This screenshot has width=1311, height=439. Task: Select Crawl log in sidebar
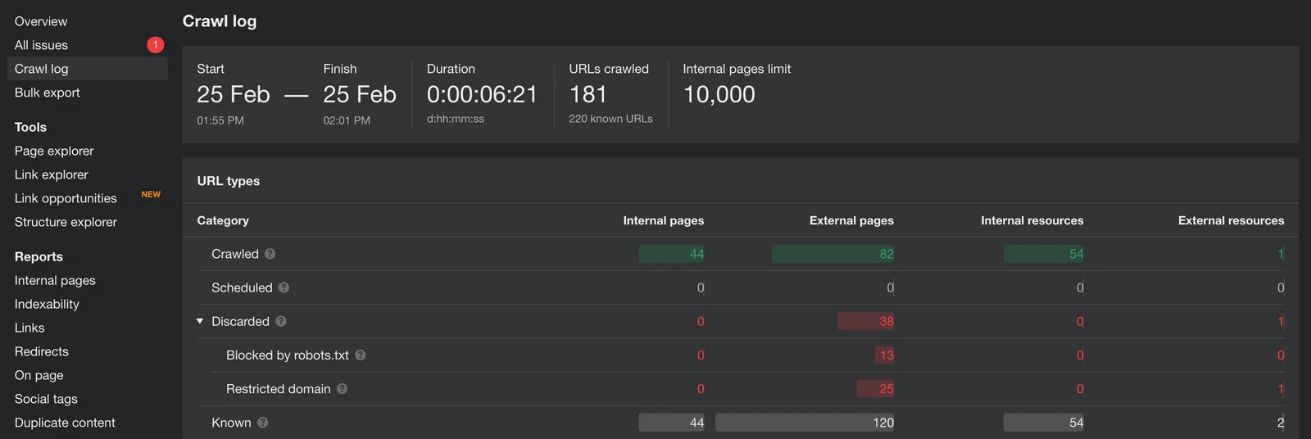tap(88, 69)
